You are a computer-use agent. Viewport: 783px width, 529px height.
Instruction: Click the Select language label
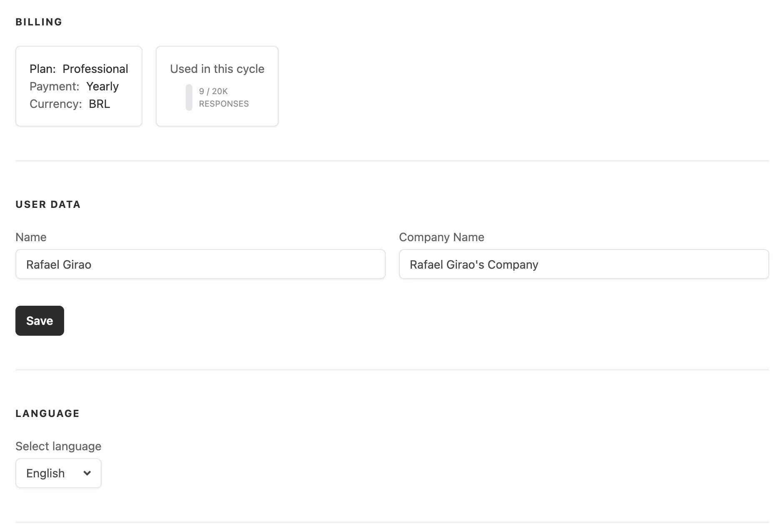58,446
